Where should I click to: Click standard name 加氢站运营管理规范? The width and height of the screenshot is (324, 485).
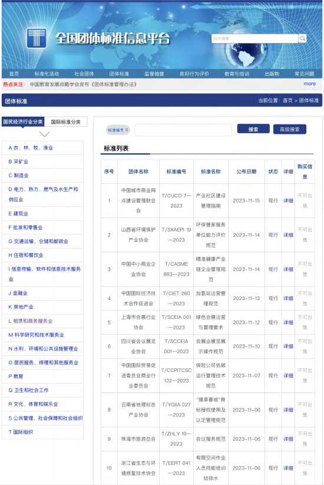[210, 299]
